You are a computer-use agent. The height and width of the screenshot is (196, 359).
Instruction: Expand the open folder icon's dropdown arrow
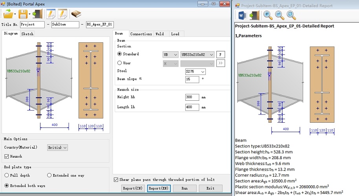click(x=15, y=14)
